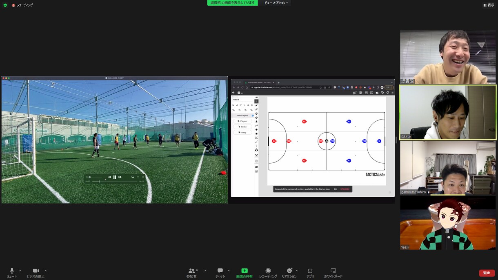Stop video using the camera button
The height and width of the screenshot is (280, 498).
point(36,273)
